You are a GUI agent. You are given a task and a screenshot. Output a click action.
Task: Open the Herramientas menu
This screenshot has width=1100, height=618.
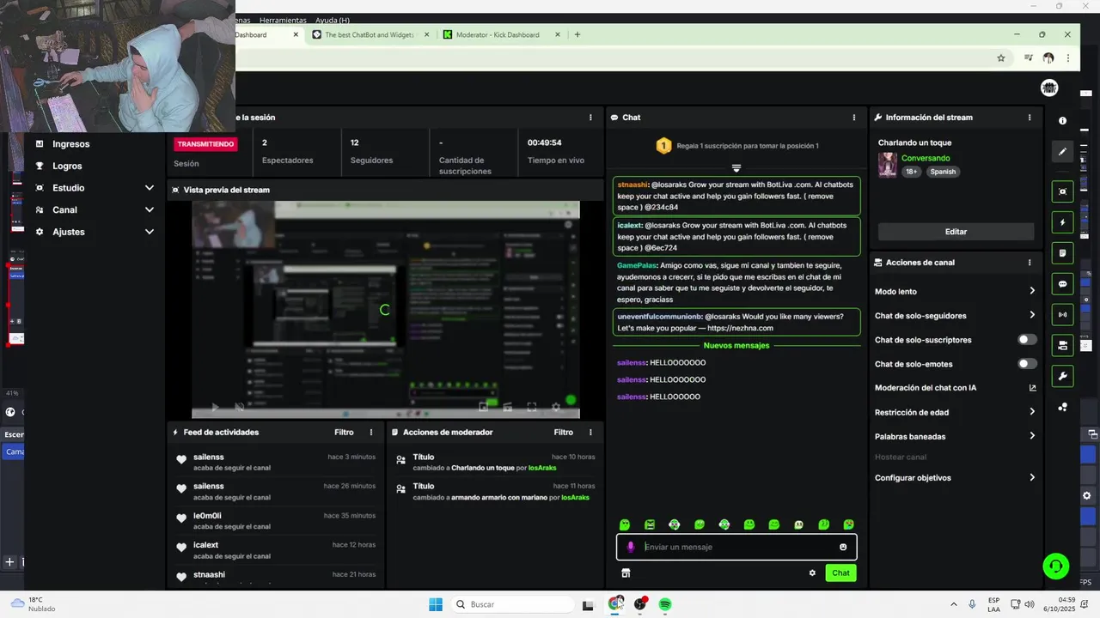pos(283,20)
